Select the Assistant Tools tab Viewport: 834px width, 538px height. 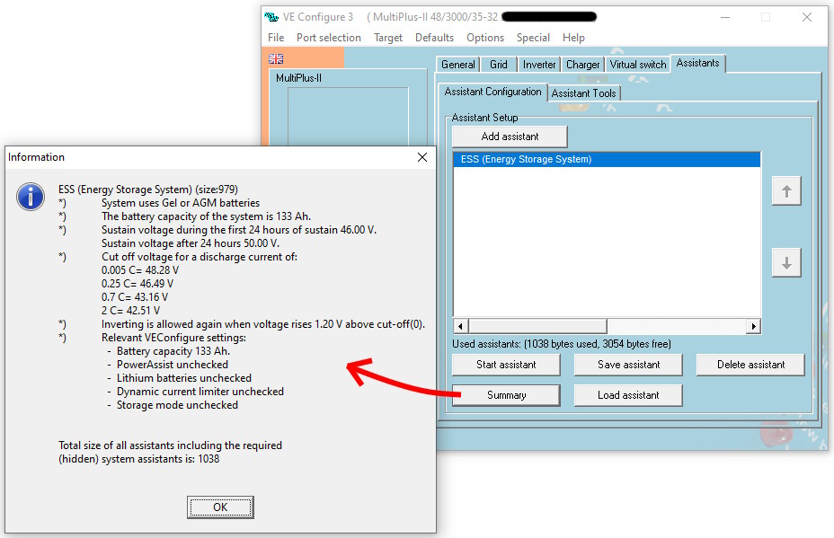[583, 93]
